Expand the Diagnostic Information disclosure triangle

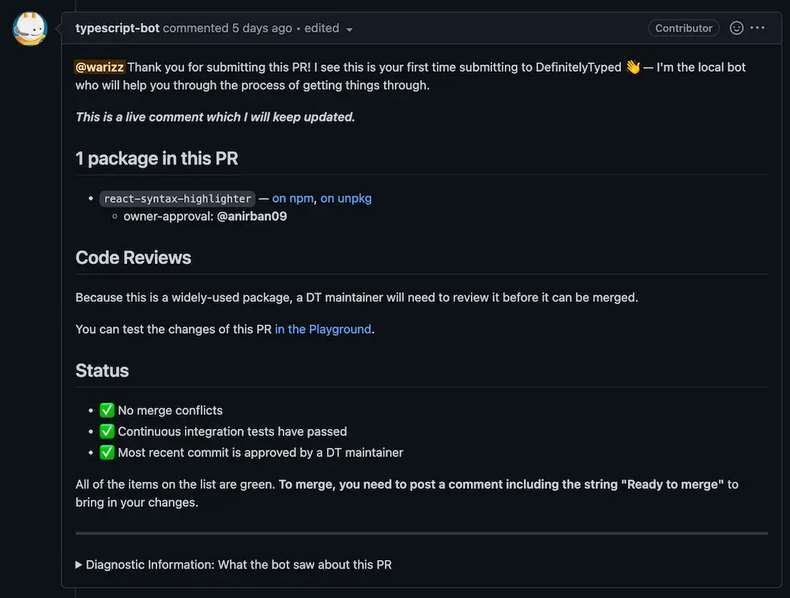[78, 565]
